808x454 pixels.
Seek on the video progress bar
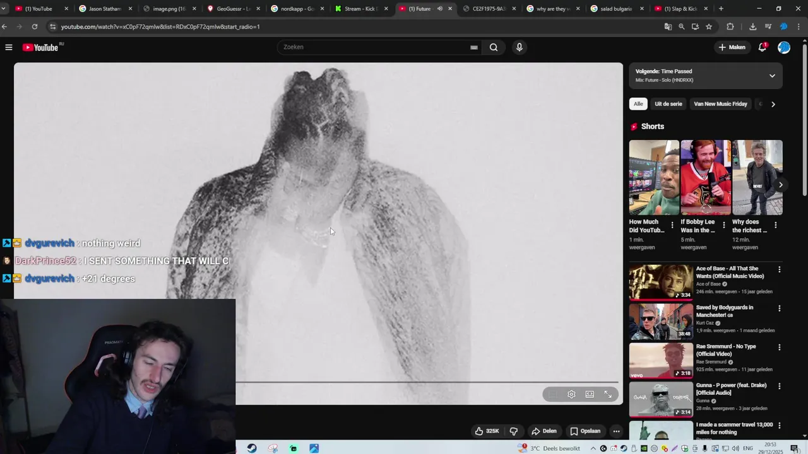[x=427, y=382]
